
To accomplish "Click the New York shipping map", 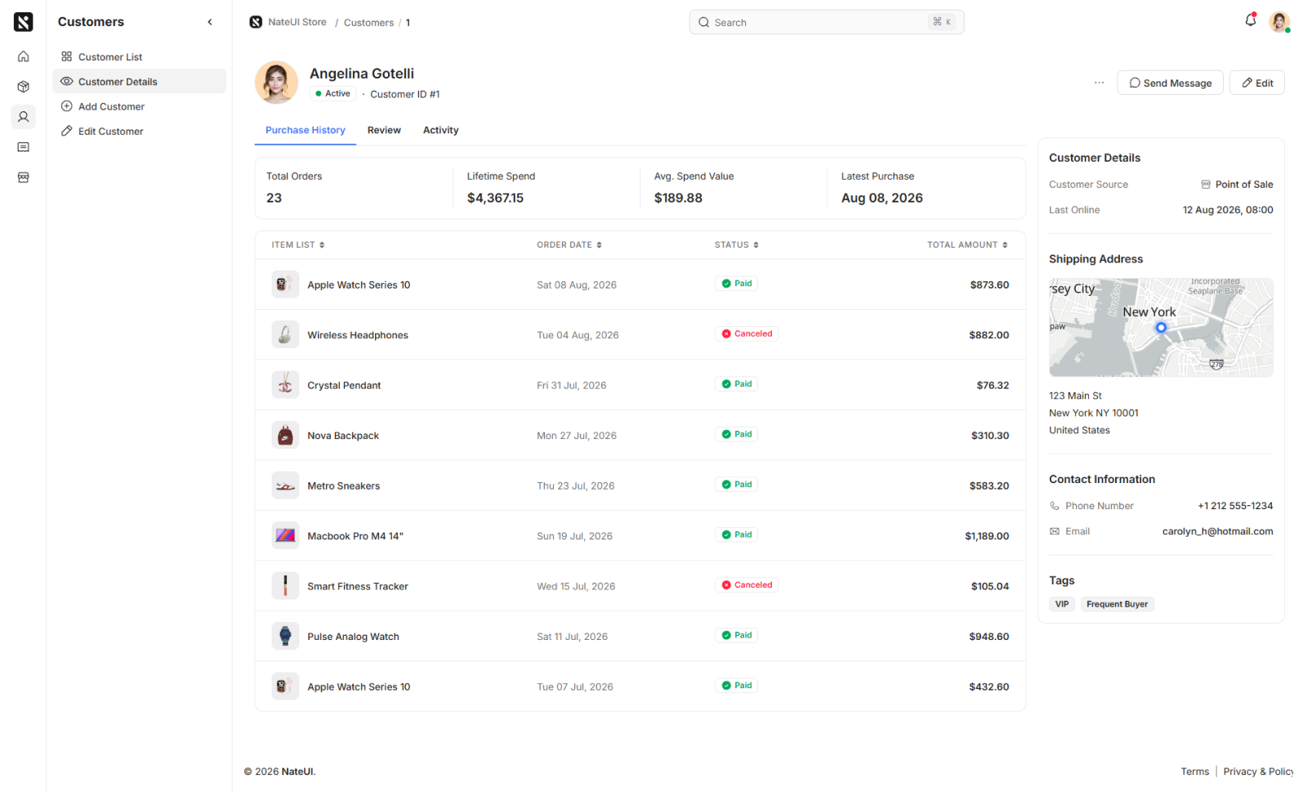I will 1161,327.
